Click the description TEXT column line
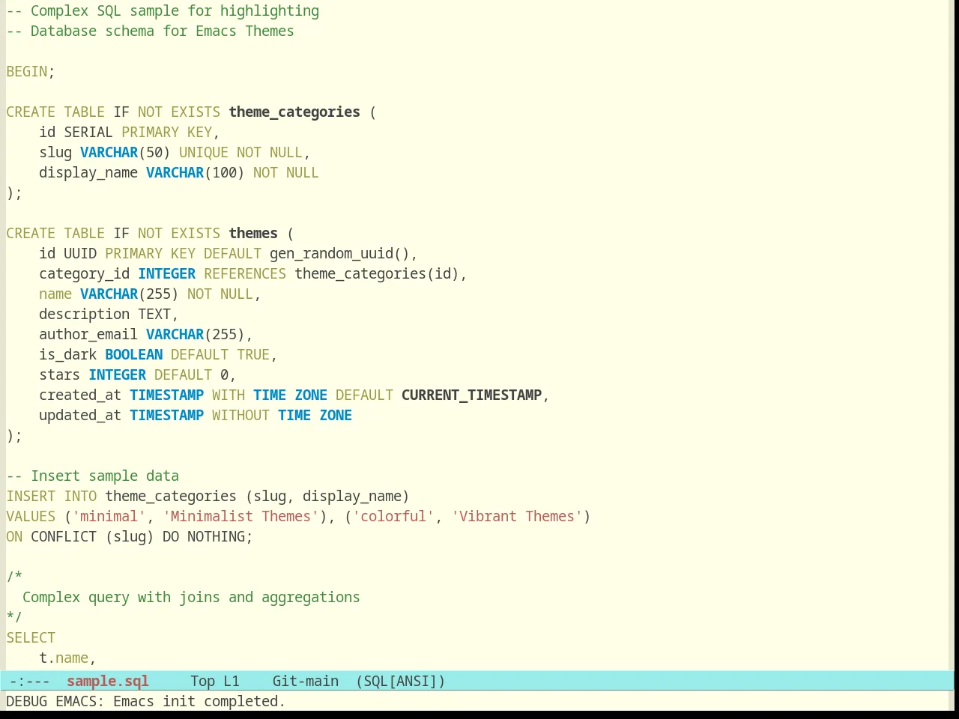Screen dimensions: 959x719 [109, 314]
